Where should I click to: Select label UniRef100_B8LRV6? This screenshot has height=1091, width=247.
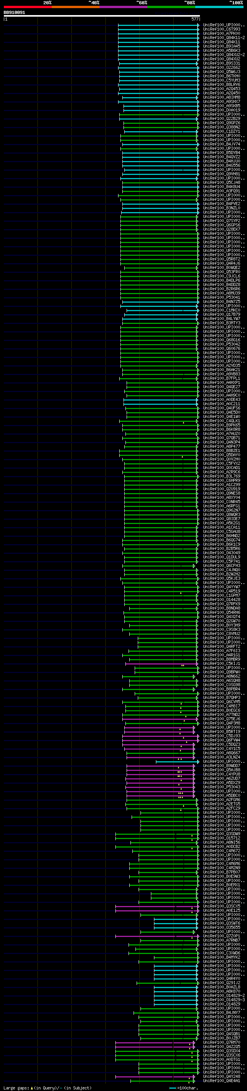coord(222,84)
